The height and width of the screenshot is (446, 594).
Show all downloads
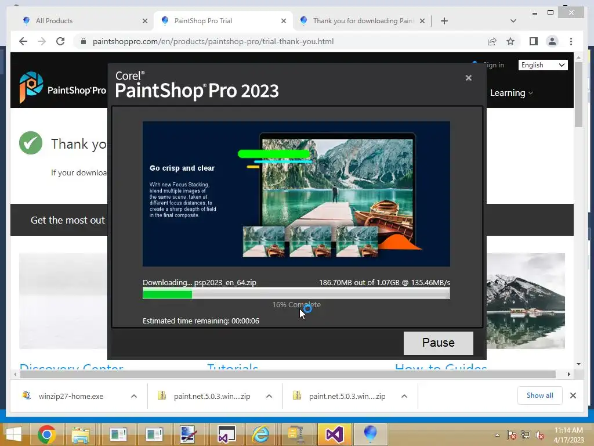pos(540,395)
